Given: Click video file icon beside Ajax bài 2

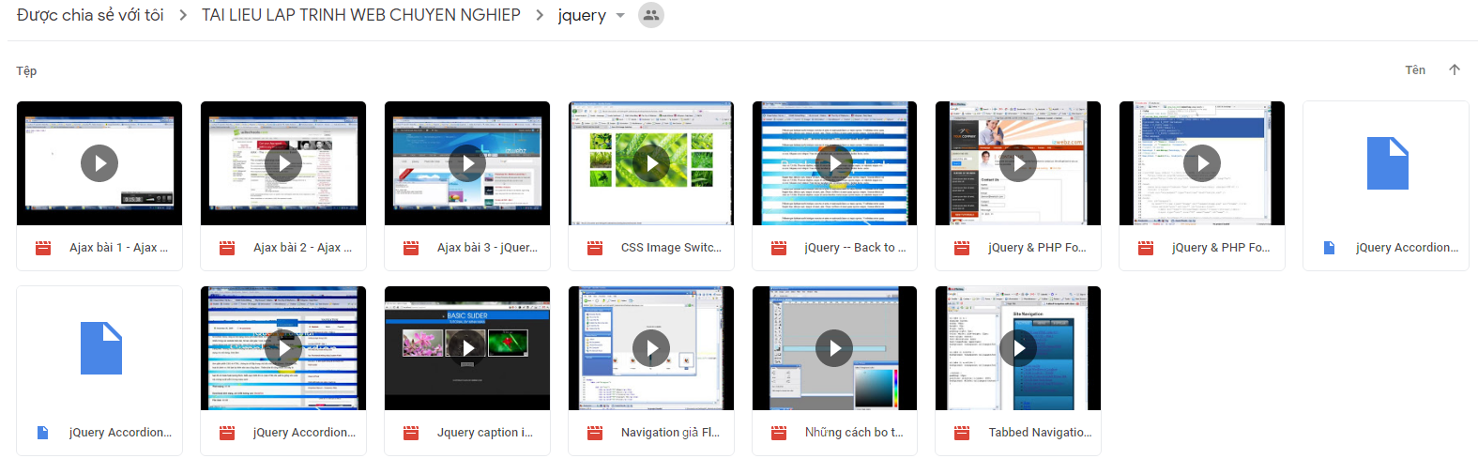Looking at the screenshot, I should pos(227,248).
